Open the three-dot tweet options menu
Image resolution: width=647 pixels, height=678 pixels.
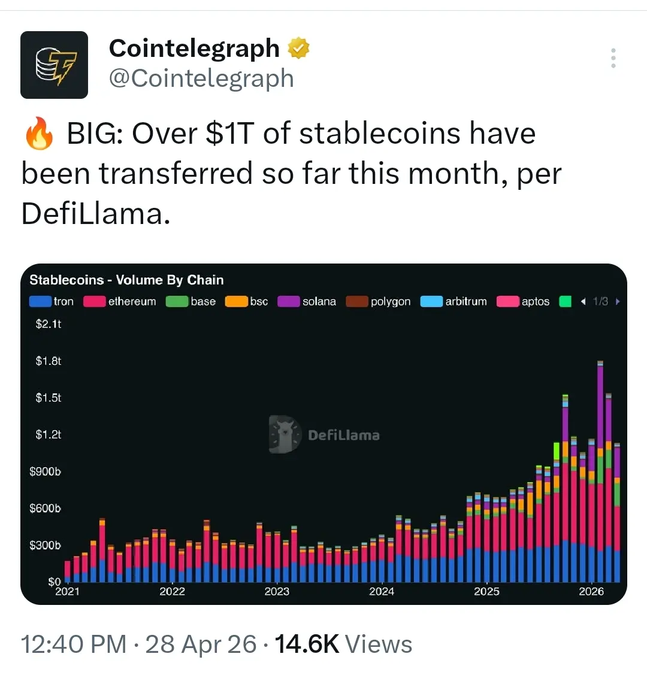coord(613,58)
